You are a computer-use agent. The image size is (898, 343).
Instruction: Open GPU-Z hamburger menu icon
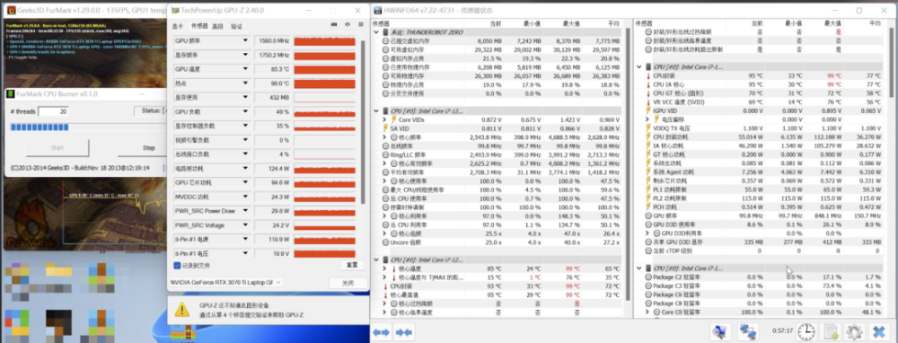click(360, 24)
